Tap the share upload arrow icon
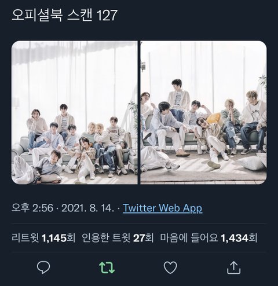 pos(233,267)
